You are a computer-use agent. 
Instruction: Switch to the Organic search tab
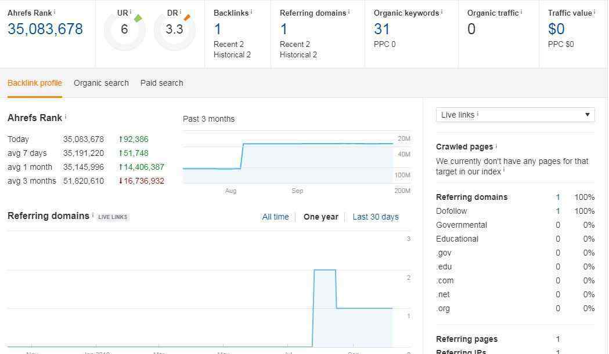point(101,83)
